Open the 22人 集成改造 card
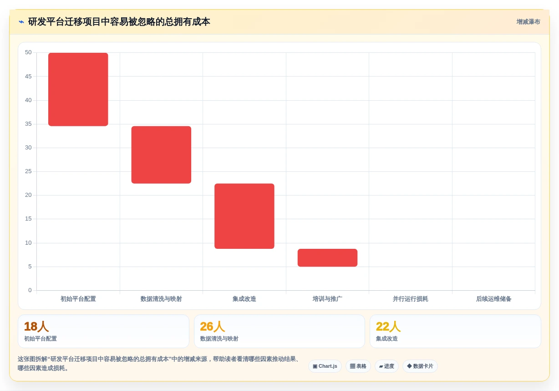 pyautogui.click(x=455, y=331)
